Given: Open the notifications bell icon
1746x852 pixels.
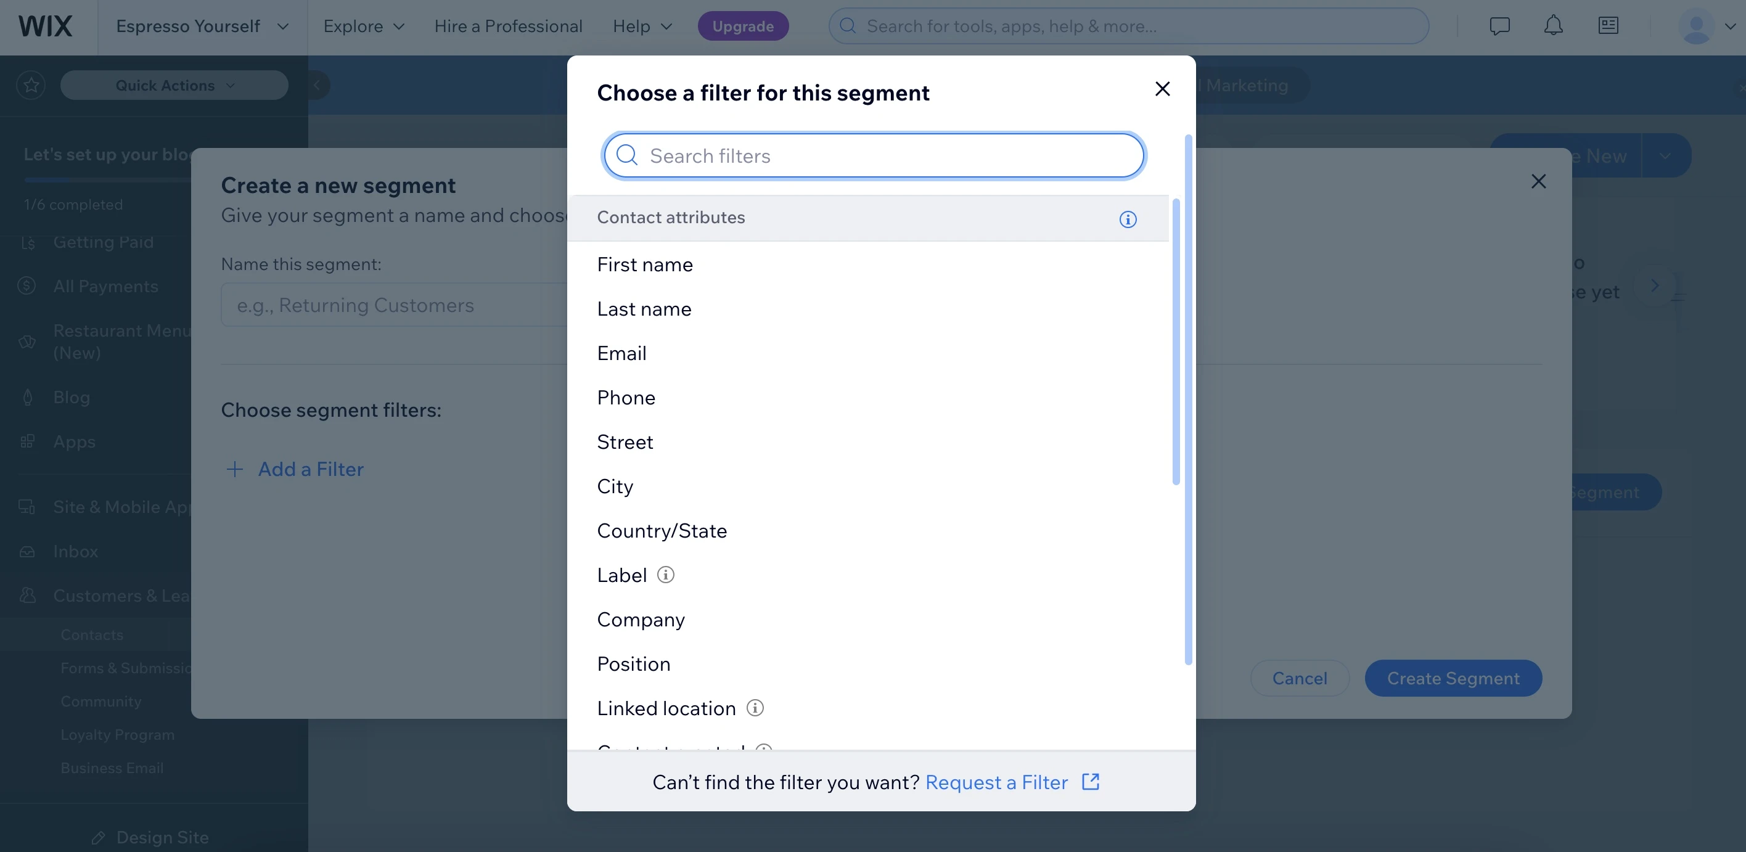Looking at the screenshot, I should click(1553, 26).
